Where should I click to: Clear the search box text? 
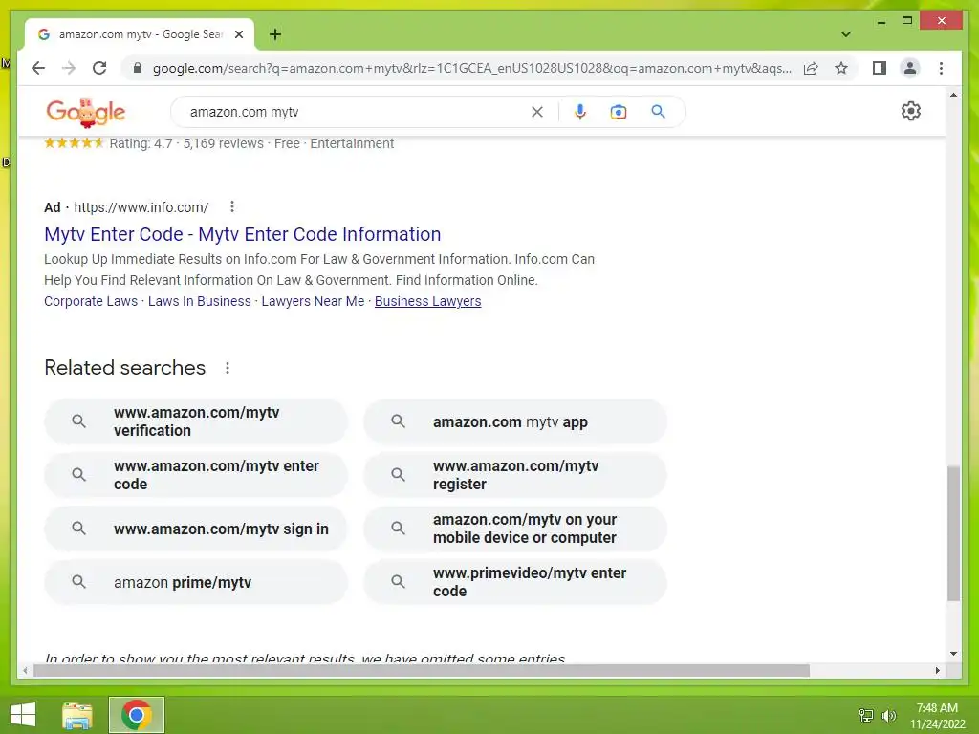(x=537, y=112)
